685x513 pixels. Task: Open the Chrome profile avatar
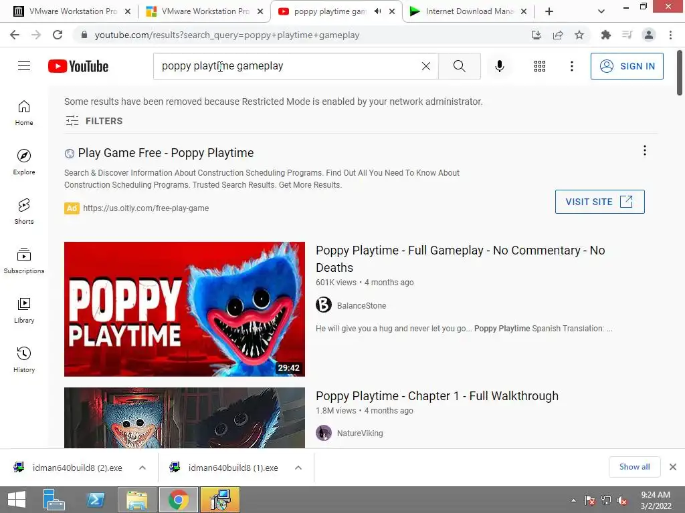coord(649,35)
